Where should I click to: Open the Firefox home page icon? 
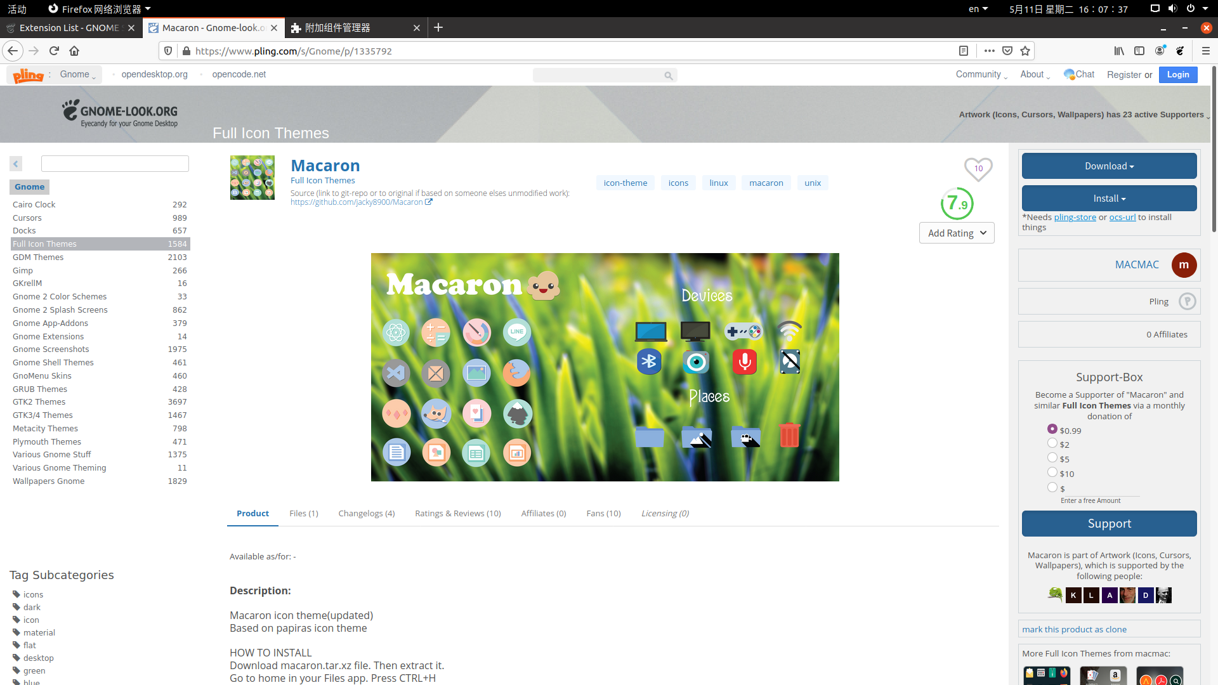(74, 51)
